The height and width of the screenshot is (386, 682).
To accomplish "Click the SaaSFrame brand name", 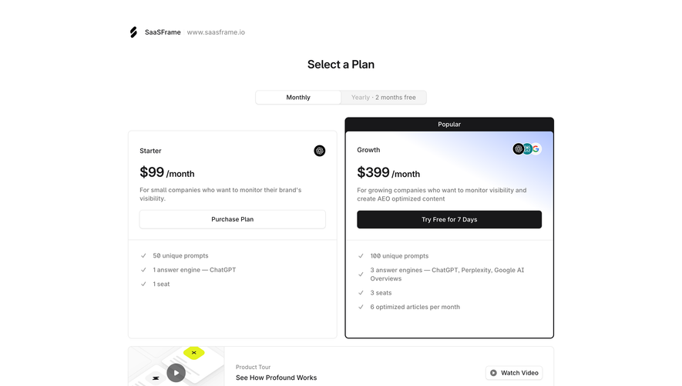I will 163,32.
